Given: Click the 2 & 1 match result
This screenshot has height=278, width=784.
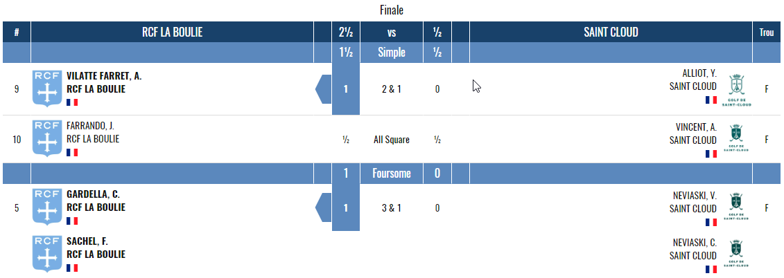Looking at the screenshot, I should [392, 89].
